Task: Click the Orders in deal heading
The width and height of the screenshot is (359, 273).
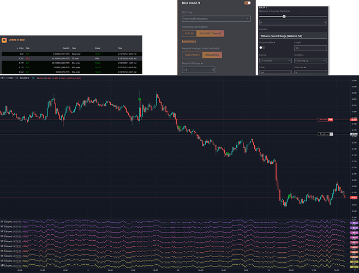Action: click(x=16, y=40)
